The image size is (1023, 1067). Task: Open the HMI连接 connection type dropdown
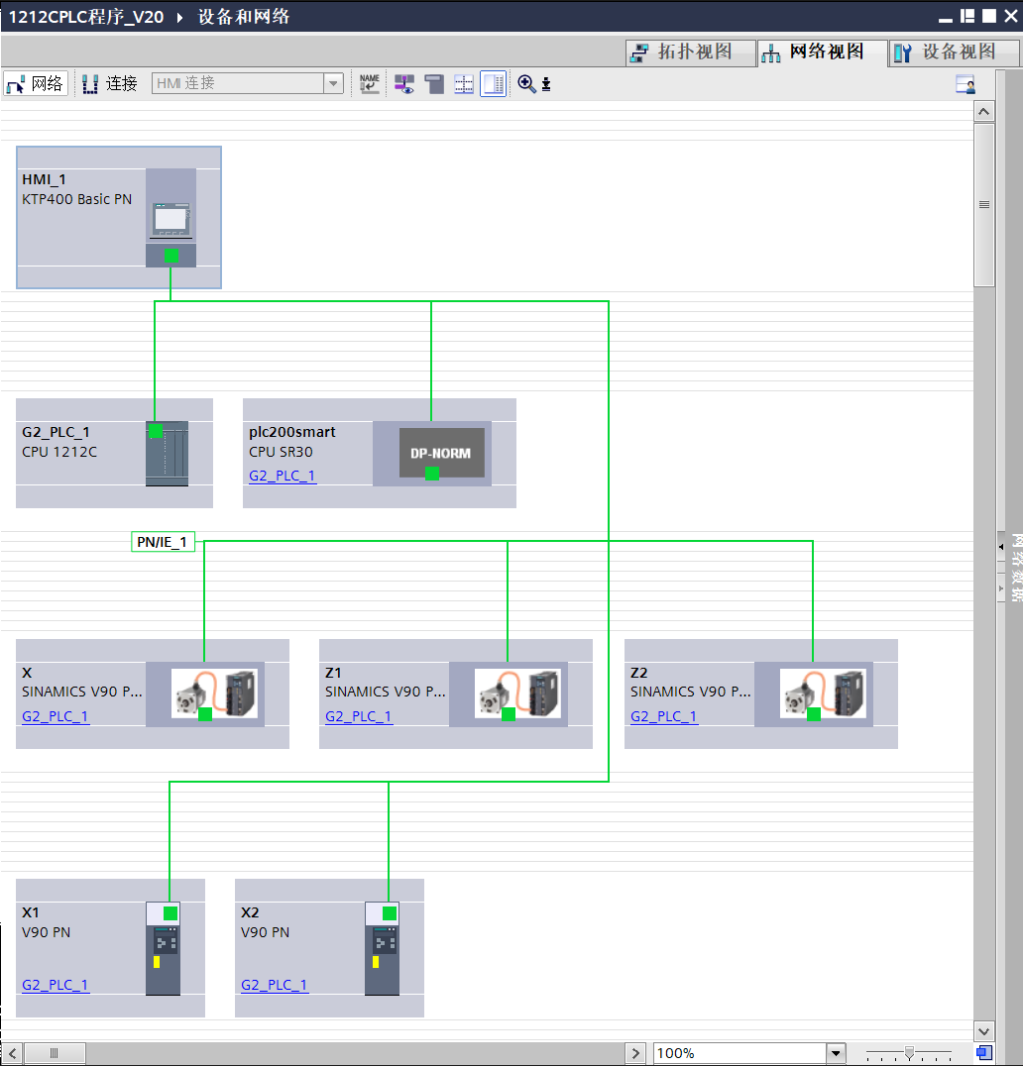coord(333,84)
